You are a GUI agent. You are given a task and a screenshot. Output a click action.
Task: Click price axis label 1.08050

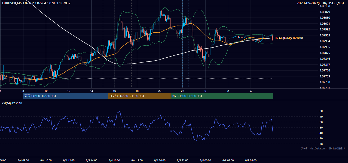click(325, 18)
